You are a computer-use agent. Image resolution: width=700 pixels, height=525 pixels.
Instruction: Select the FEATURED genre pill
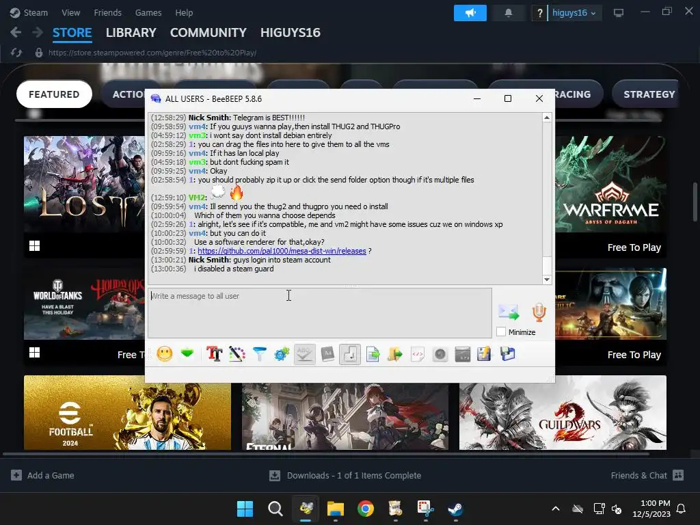pos(54,94)
